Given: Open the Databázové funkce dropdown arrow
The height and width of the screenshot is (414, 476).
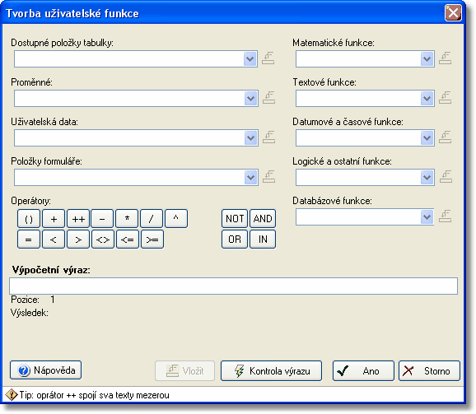Looking at the screenshot, I should (x=427, y=216).
